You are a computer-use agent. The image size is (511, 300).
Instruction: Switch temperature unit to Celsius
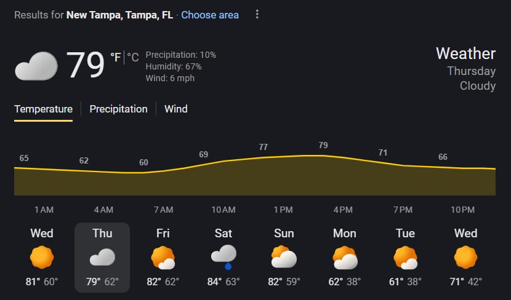point(133,58)
